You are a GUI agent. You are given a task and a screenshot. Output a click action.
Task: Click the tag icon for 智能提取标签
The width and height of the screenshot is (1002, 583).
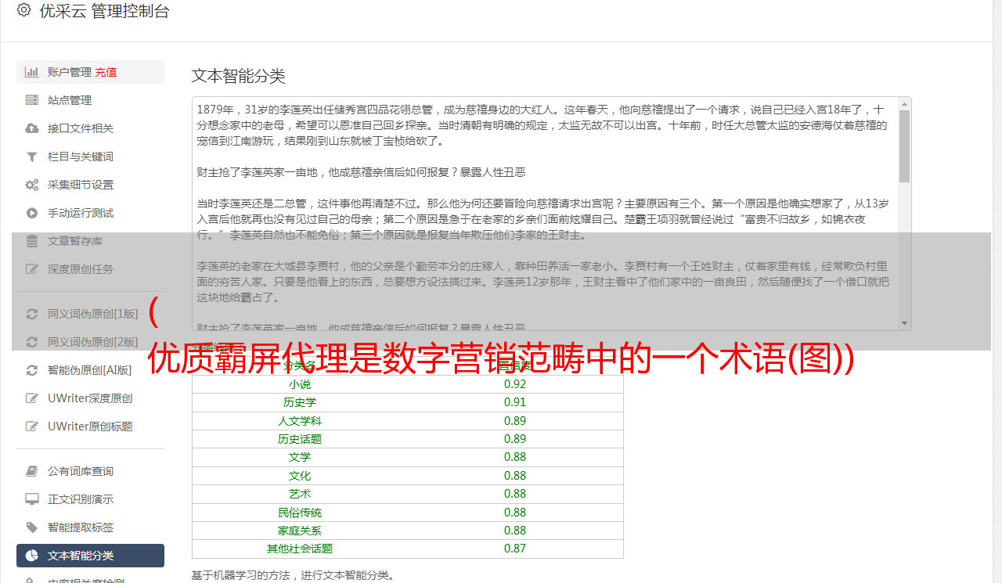coord(32,527)
